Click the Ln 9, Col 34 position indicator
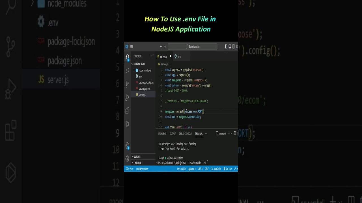Screen dimensions: 362x203 pos(182,169)
